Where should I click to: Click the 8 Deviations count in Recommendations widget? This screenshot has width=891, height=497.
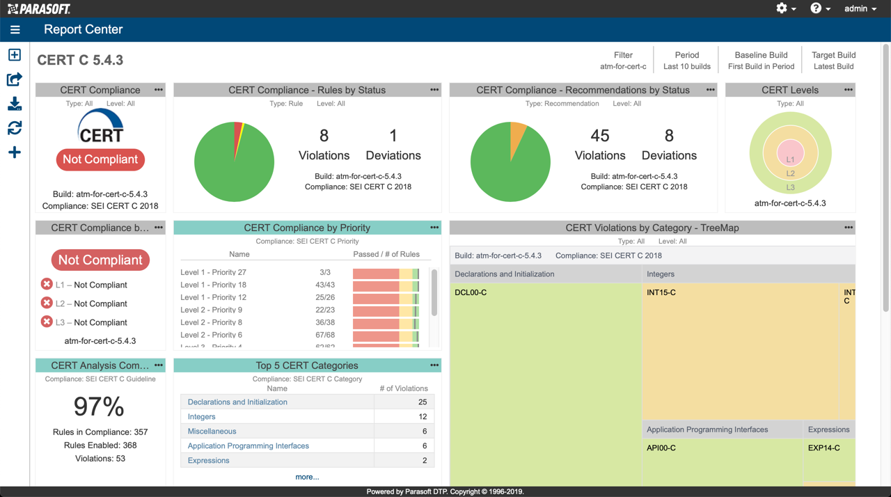coord(669,145)
